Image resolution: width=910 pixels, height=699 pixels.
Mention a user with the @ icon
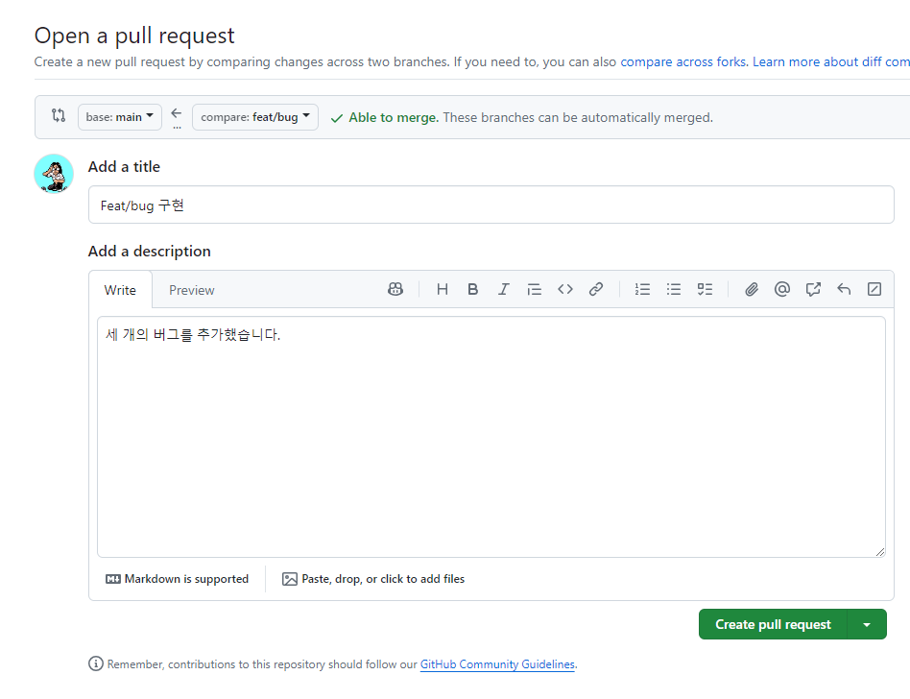click(x=782, y=288)
